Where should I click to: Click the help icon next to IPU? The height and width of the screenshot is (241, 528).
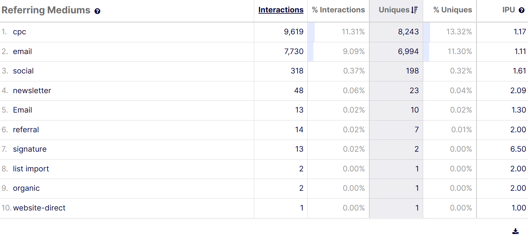click(x=522, y=10)
